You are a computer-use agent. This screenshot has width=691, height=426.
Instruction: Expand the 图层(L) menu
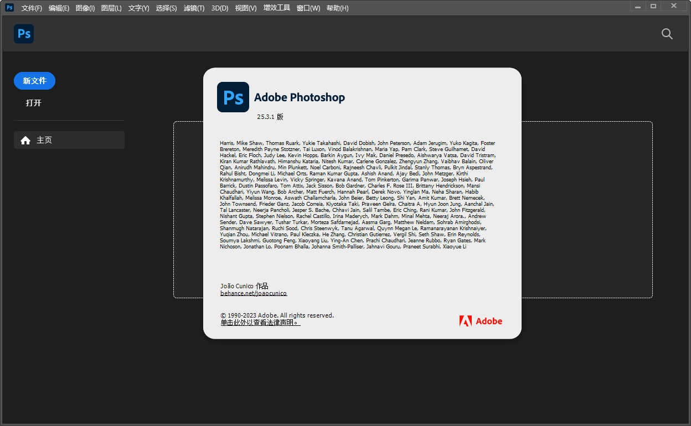111,8
